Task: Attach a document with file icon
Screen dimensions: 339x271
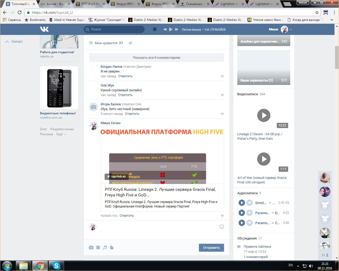Action: coord(112,247)
